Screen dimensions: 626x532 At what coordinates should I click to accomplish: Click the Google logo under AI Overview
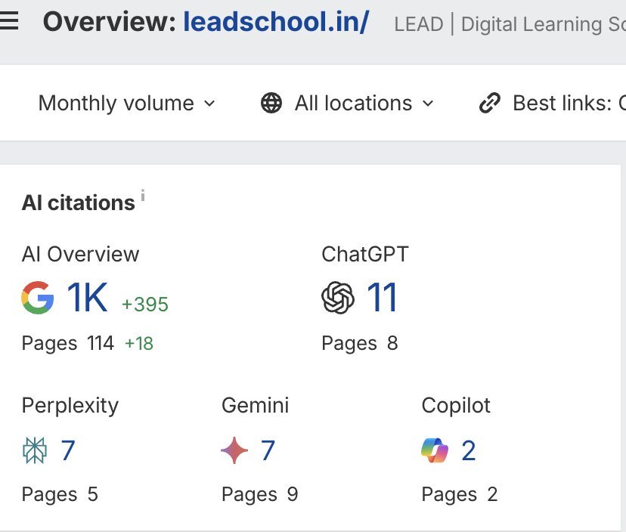[38, 298]
